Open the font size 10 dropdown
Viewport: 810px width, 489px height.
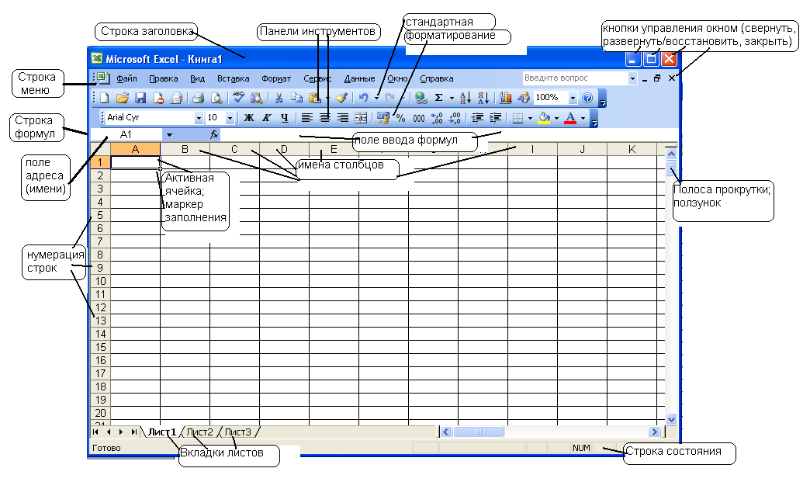230,119
